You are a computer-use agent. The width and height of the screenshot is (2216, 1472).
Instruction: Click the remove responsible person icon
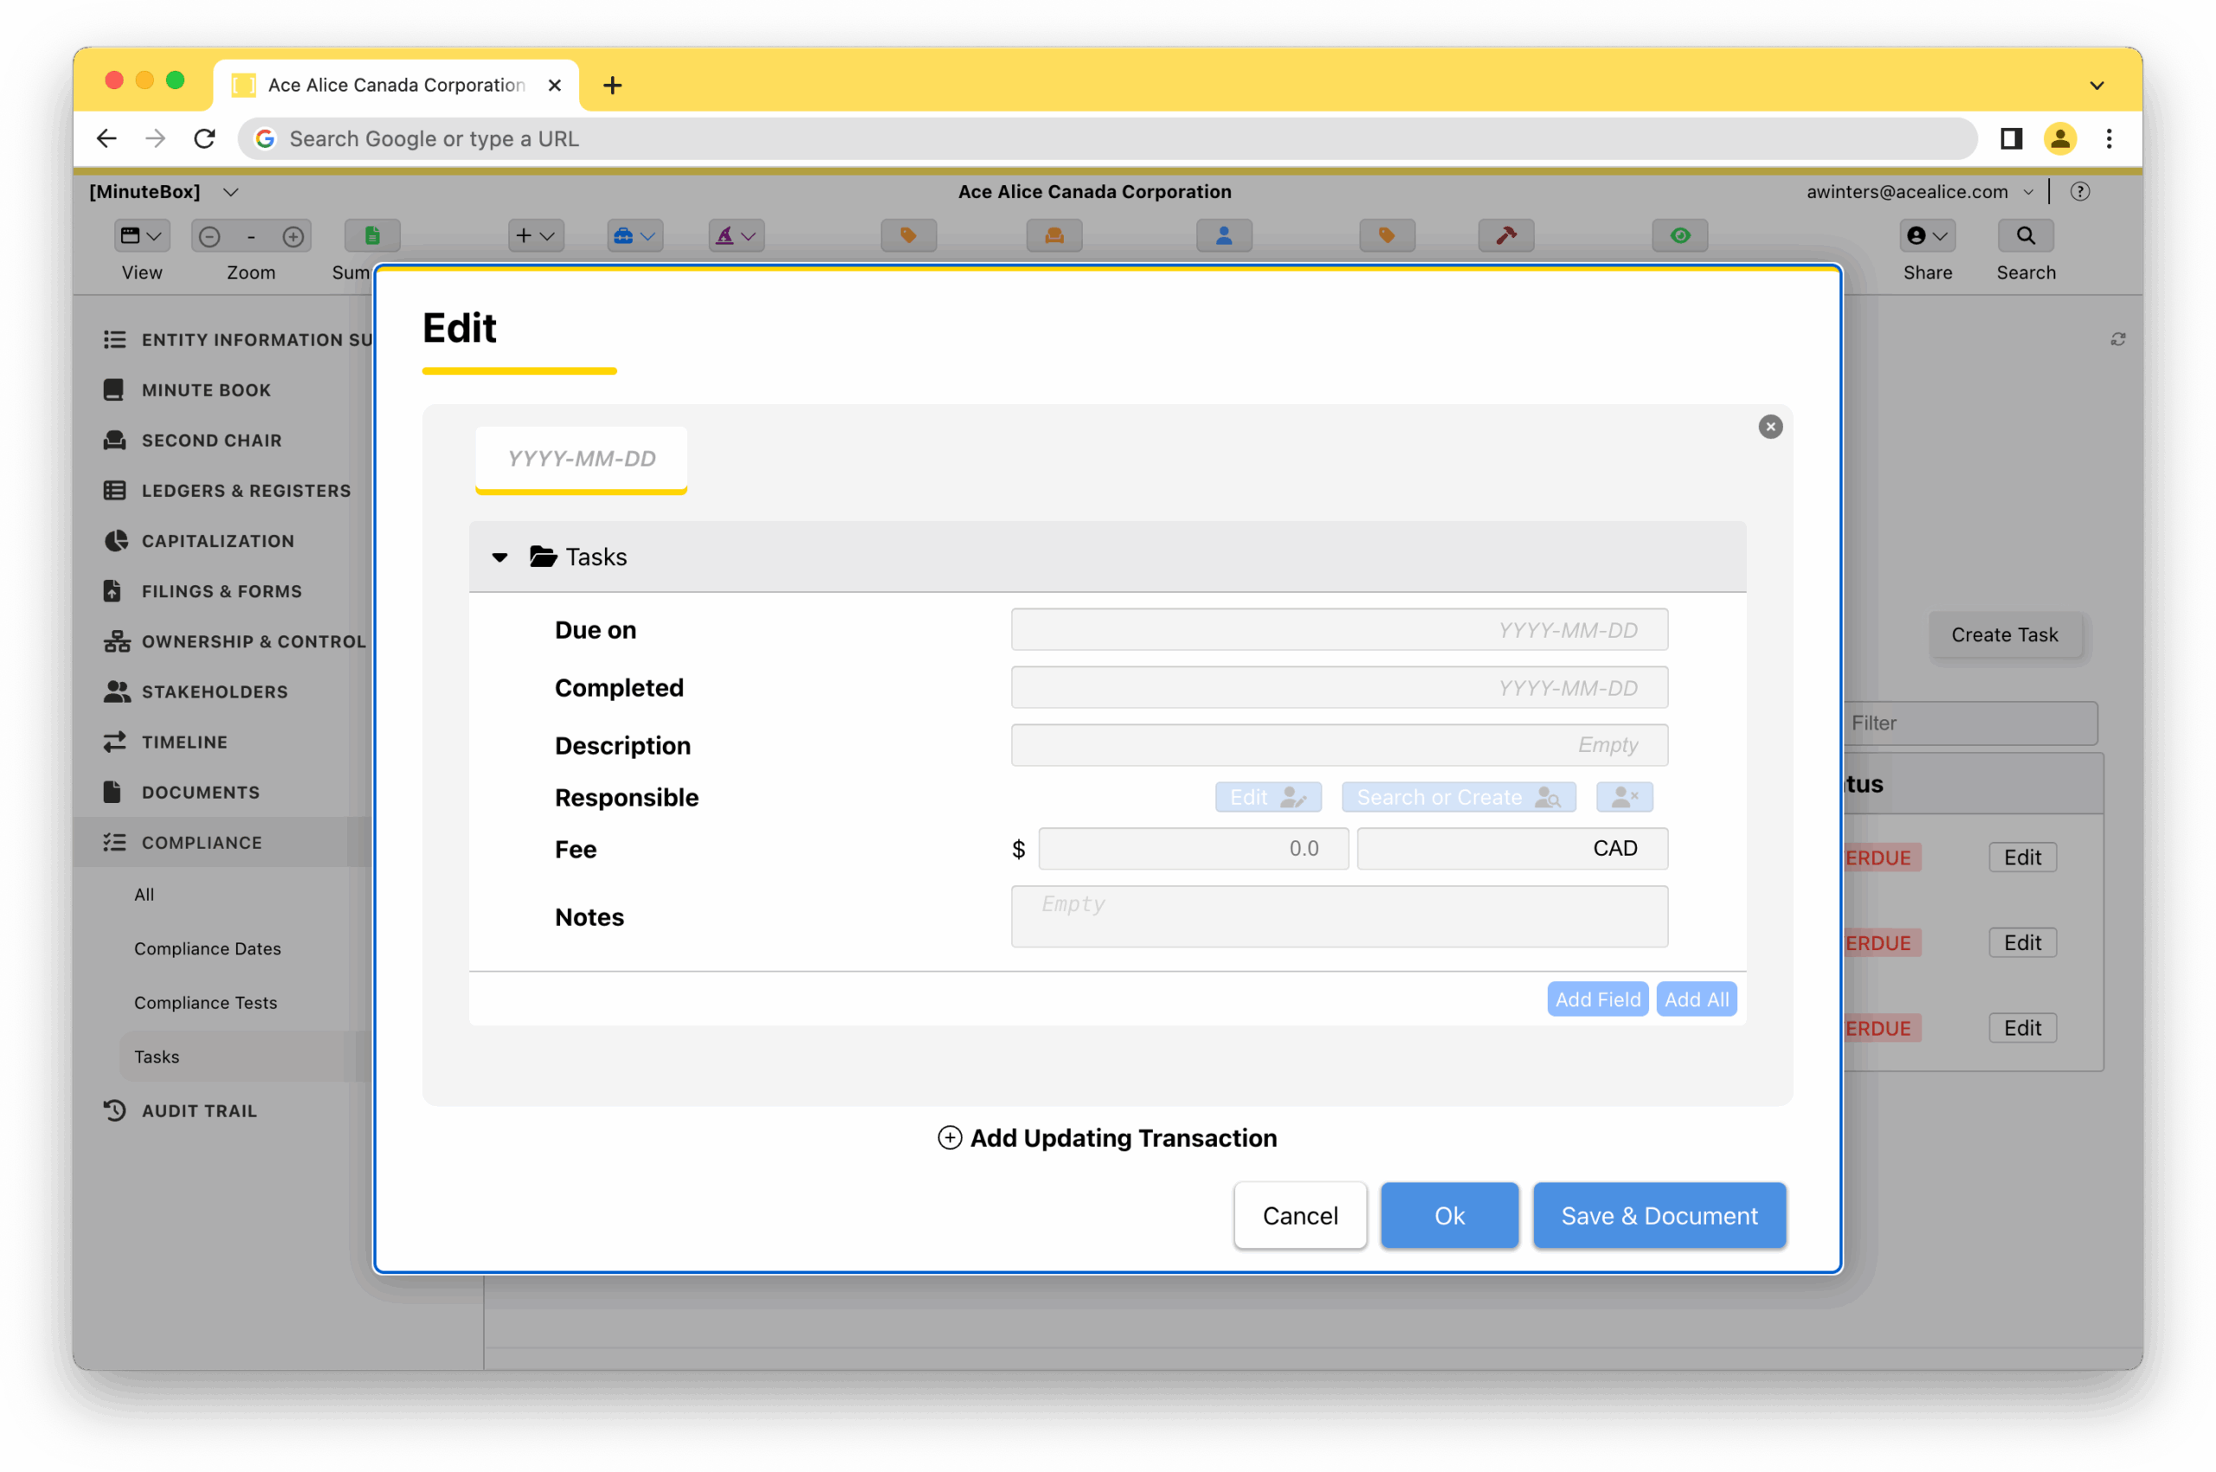[x=1624, y=797]
